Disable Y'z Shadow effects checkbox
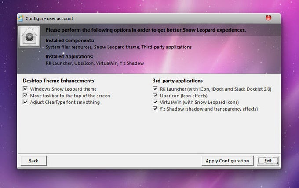299x188 pixels. tap(155, 109)
